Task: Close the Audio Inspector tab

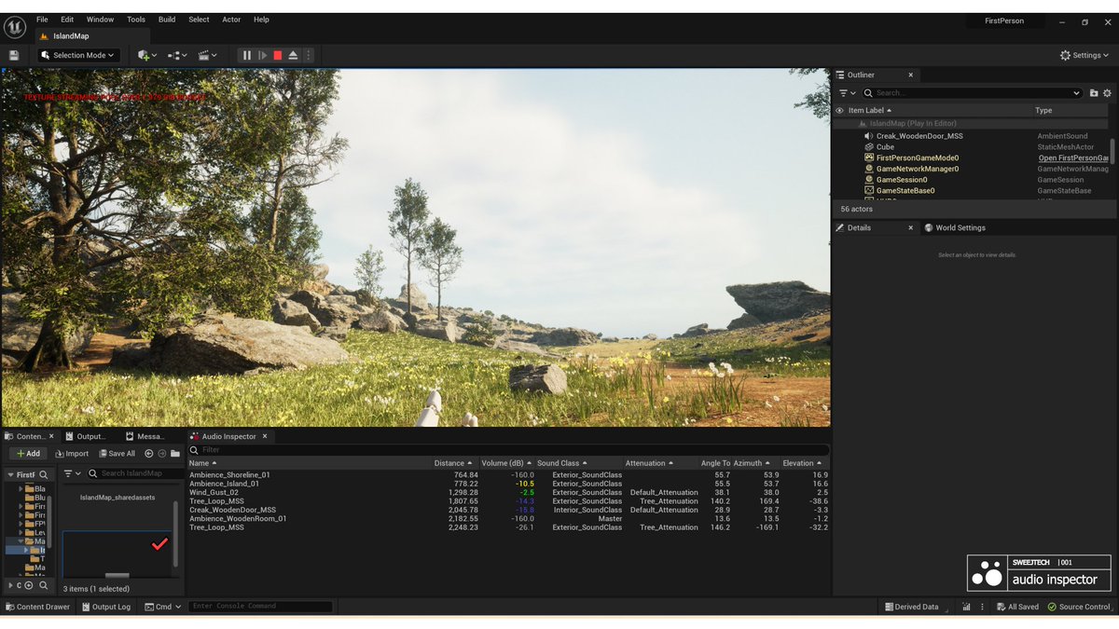Action: (x=266, y=436)
